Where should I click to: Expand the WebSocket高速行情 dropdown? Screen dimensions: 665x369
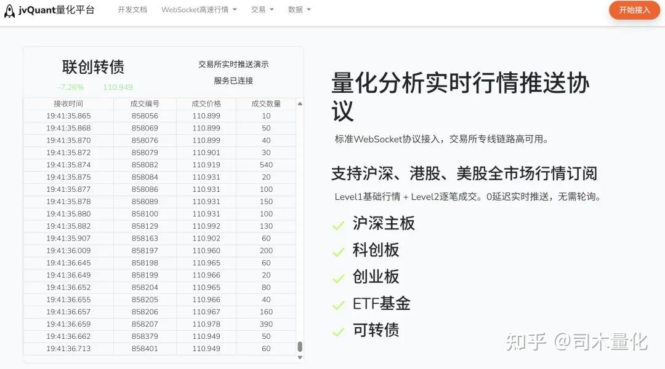198,10
